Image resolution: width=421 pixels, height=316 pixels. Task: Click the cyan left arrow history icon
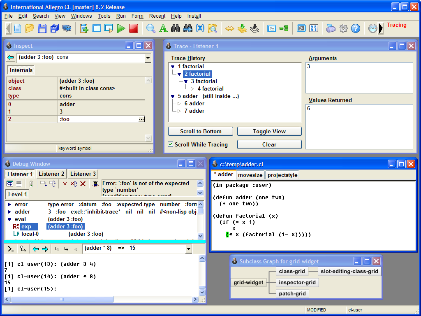point(35,249)
